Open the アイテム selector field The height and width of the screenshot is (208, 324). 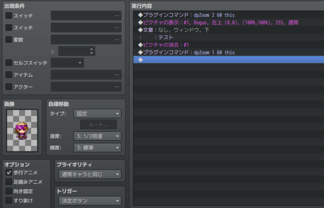pos(86,74)
